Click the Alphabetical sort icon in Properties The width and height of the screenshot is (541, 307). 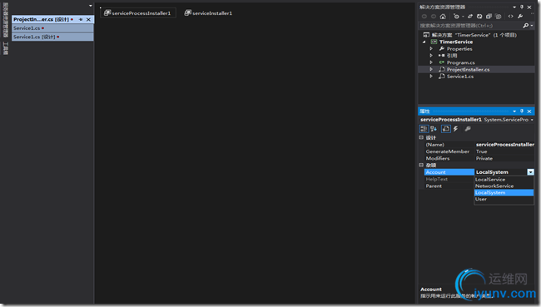pyautogui.click(x=434, y=129)
